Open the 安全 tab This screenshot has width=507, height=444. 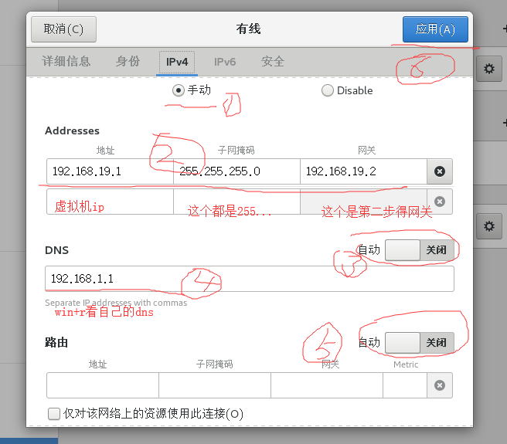(x=273, y=62)
